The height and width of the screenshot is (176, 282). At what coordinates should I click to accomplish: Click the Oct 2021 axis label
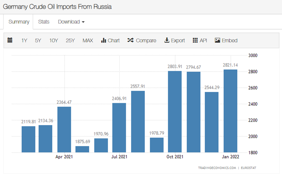coord(175,157)
